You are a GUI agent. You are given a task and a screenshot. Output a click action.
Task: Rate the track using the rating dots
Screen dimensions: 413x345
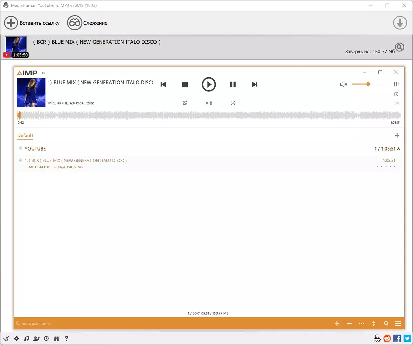pos(386,167)
